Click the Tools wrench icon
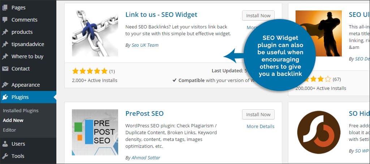This screenshot has height=164, width=370. tap(5, 156)
